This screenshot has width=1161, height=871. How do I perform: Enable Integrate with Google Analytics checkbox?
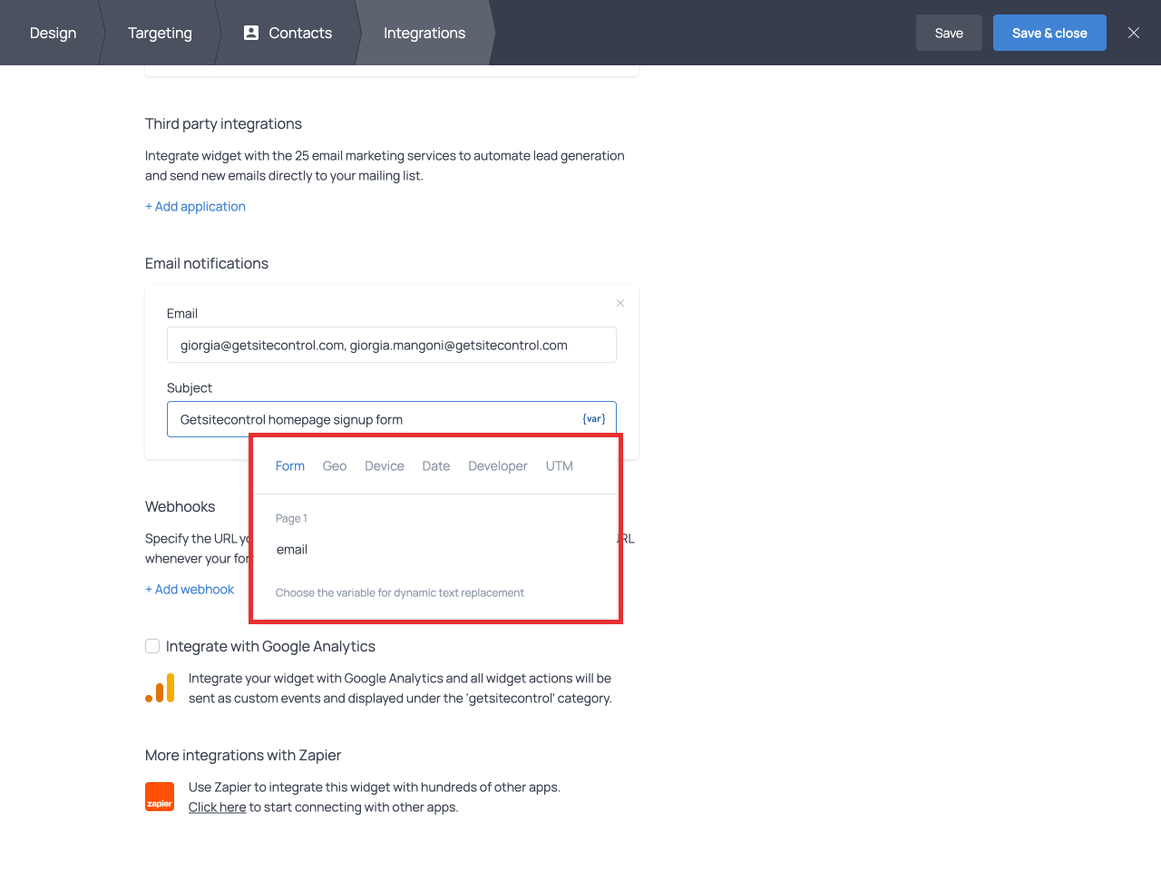(152, 646)
